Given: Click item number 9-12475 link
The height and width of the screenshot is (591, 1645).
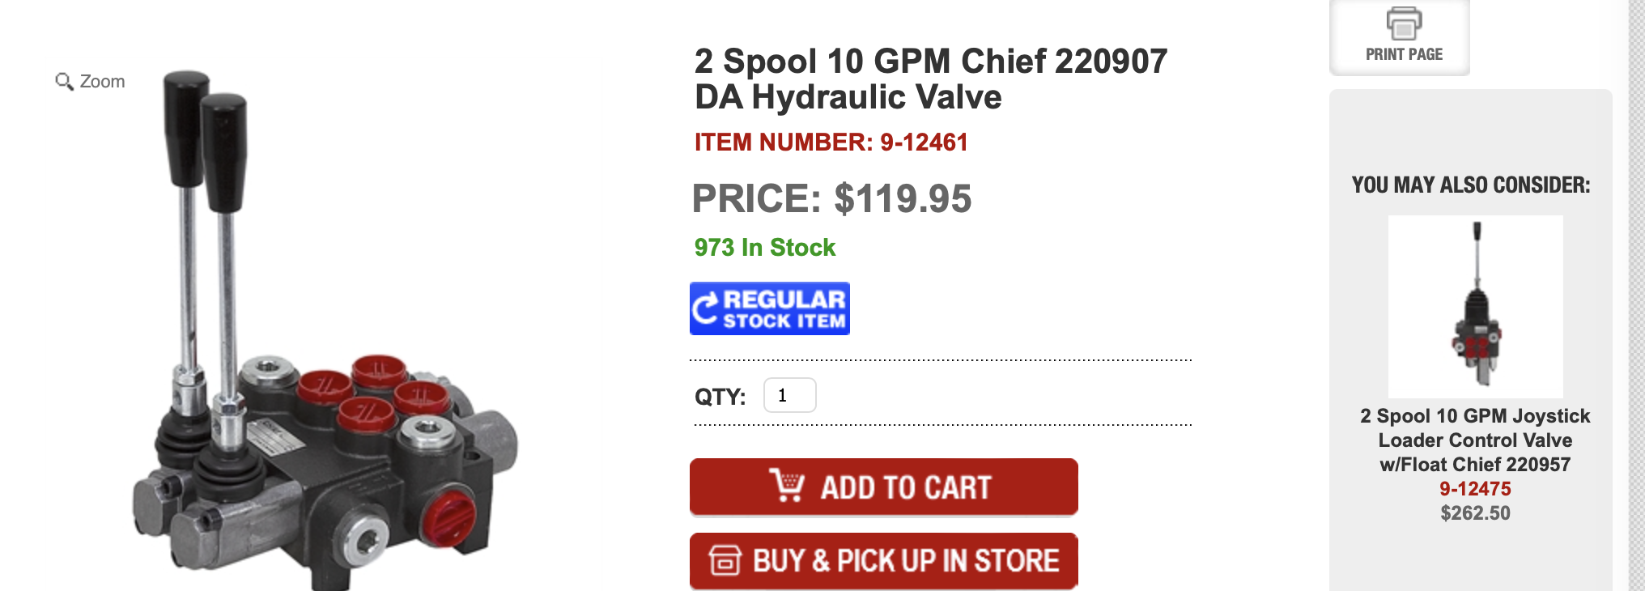Looking at the screenshot, I should click(1475, 488).
